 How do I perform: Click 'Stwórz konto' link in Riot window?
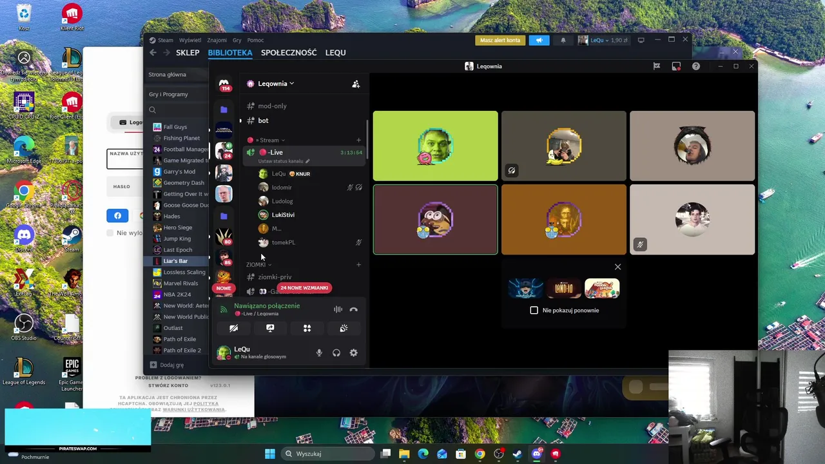click(169, 385)
